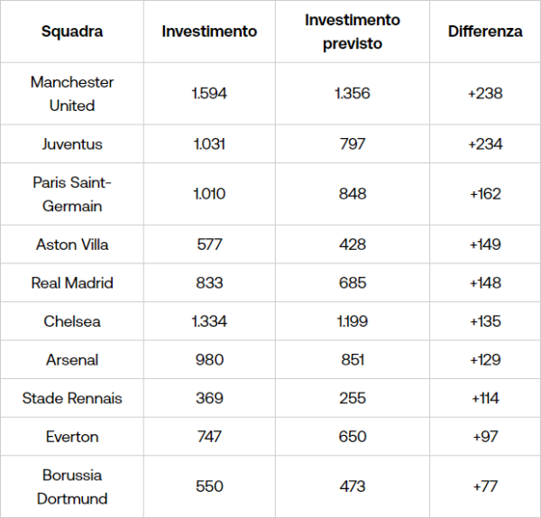Select the Borussia Dortmund team cell
Screen dimensions: 541x518
[72, 486]
